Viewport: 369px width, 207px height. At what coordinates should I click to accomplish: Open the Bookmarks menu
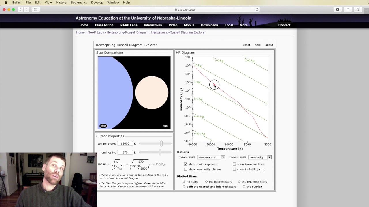click(x=79, y=3)
